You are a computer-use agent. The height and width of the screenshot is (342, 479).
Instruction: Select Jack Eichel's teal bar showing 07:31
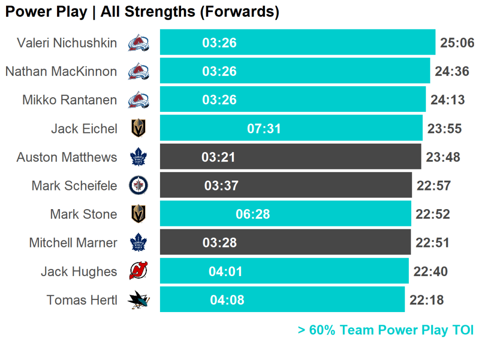click(x=291, y=128)
